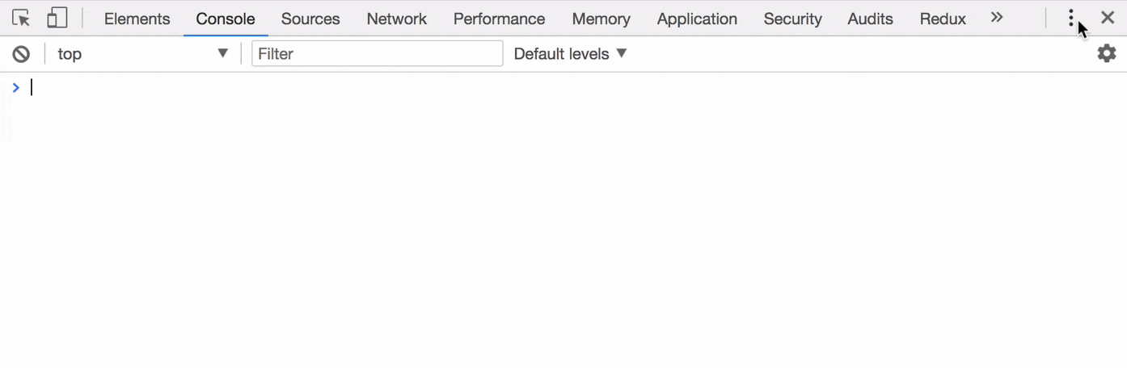Open the Sources tab
Image resolution: width=1127 pixels, height=368 pixels.
(310, 19)
